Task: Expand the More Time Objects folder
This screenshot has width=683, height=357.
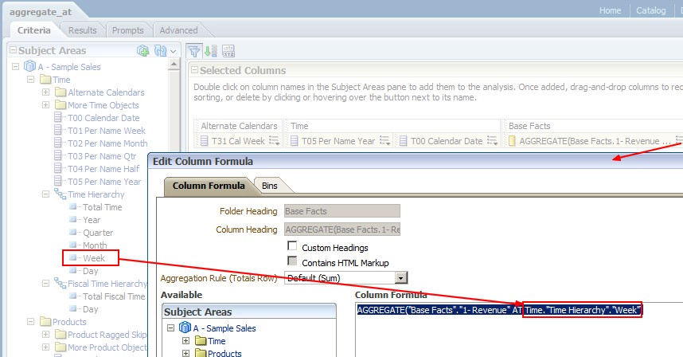Action: [45, 104]
